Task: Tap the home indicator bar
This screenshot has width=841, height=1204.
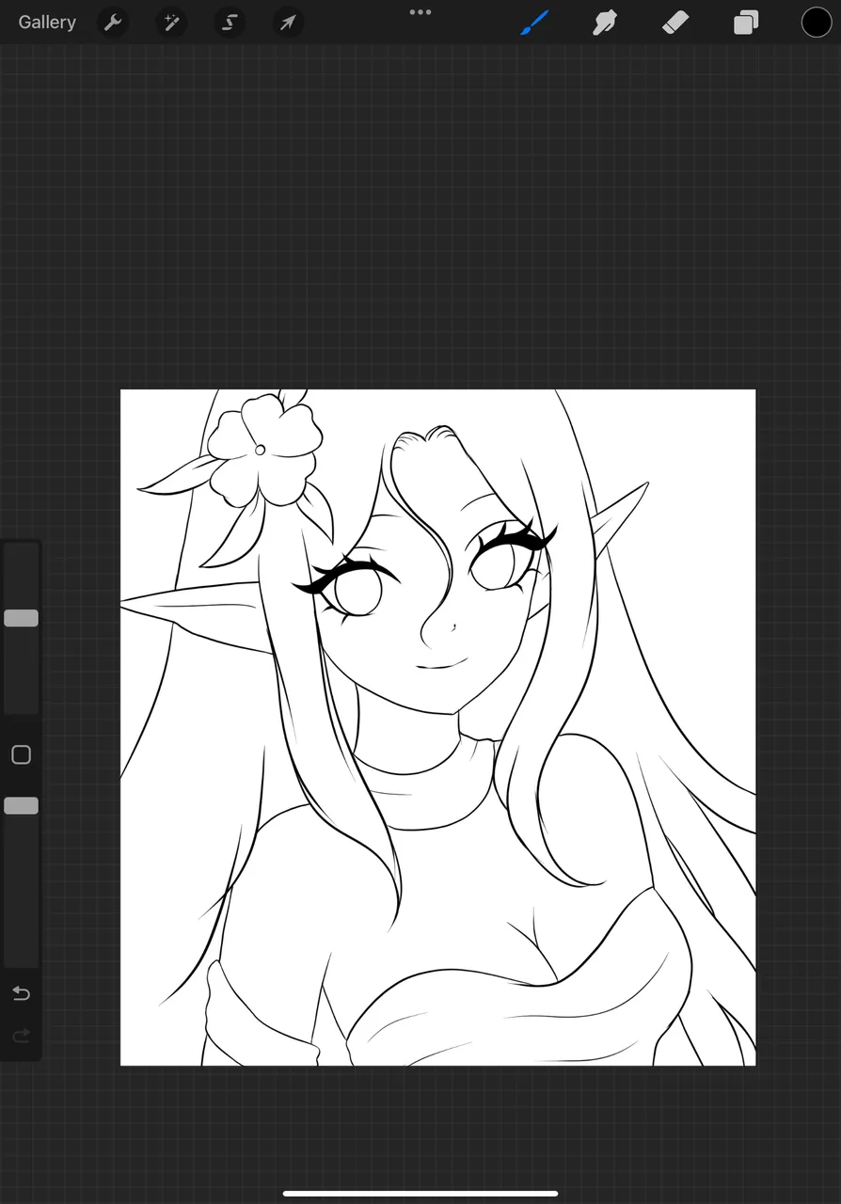Action: click(x=420, y=1194)
